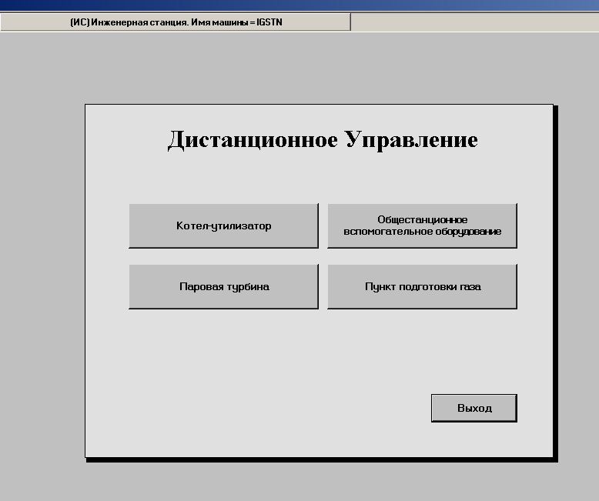Screen dimensions: 599x501
Task: Click the Инженерная станция IGSTN status label
Action: [x=176, y=22]
